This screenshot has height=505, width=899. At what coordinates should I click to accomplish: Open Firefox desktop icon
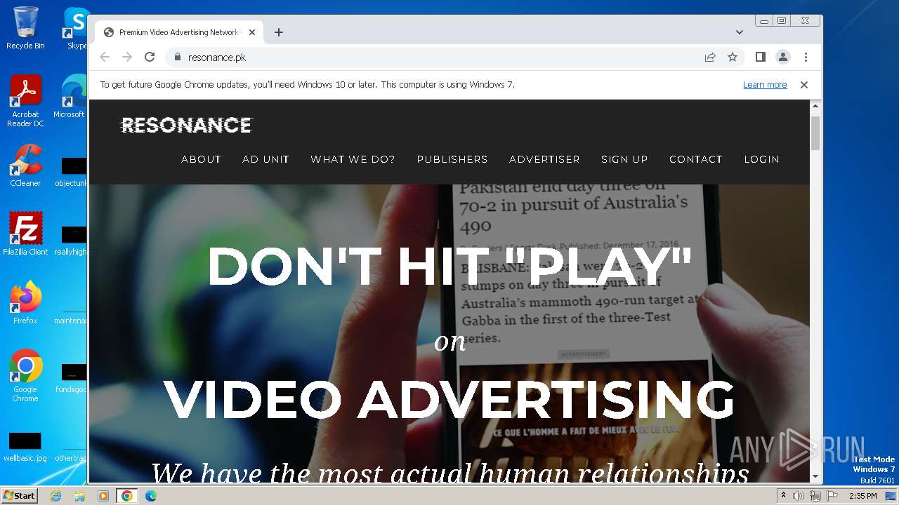click(25, 302)
